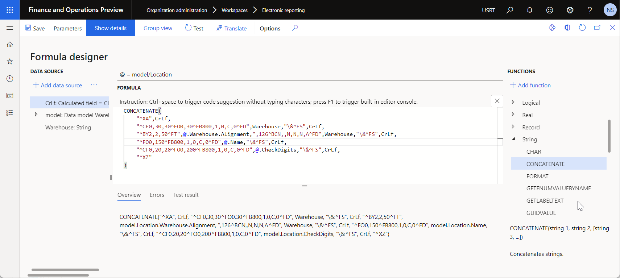Expand the hamburger navigation menu
The height and width of the screenshot is (278, 620).
point(10,28)
